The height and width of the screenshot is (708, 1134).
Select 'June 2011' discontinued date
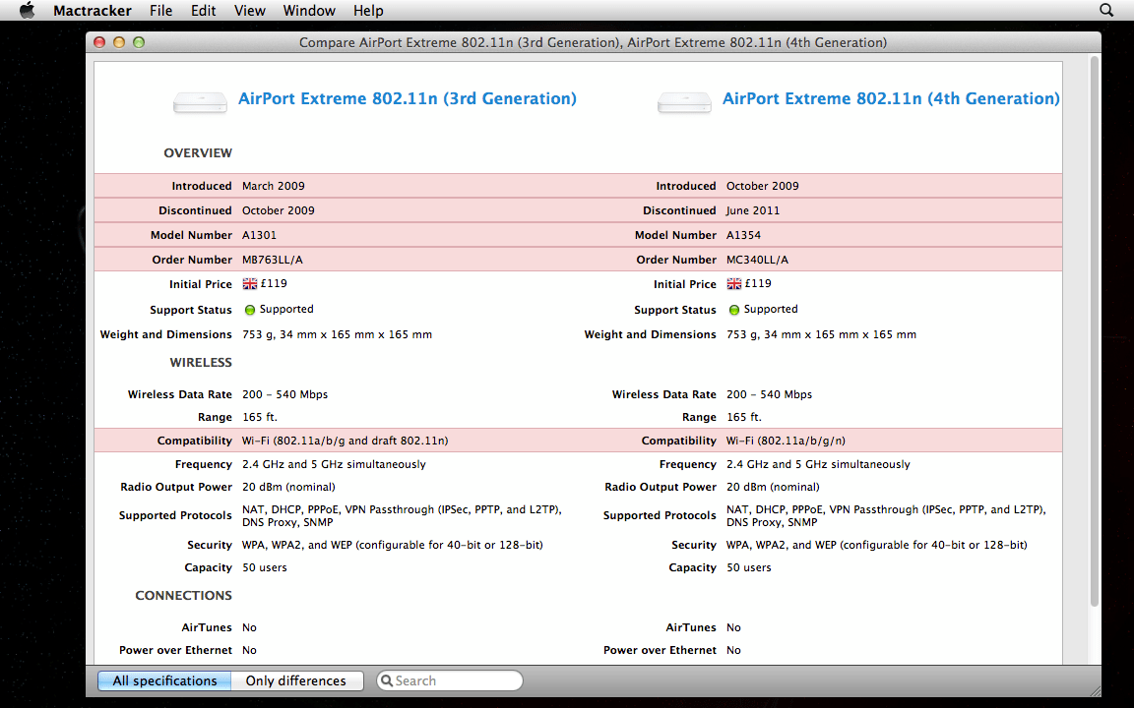coord(753,210)
